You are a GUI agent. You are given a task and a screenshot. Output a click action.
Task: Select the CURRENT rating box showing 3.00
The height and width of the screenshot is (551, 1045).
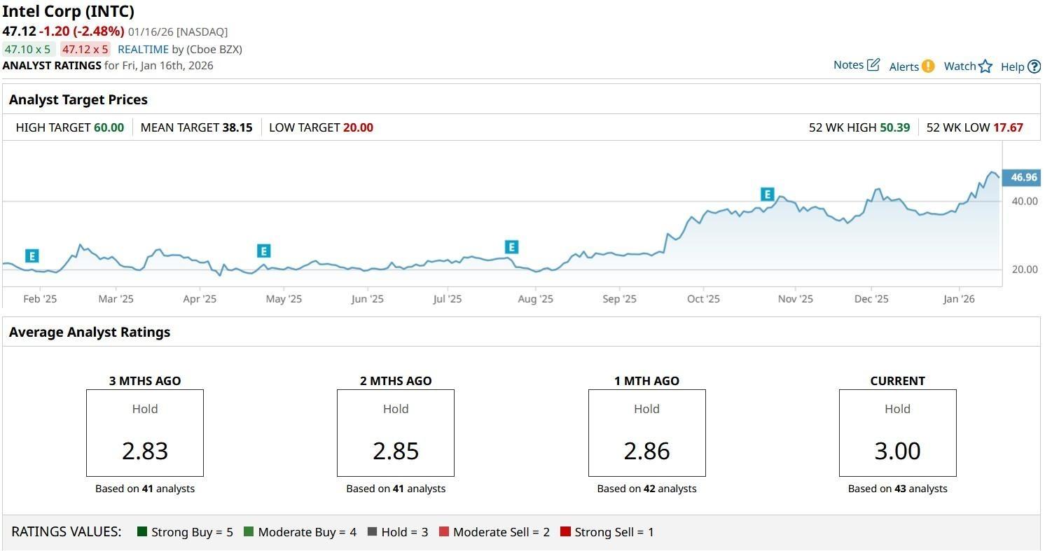click(897, 433)
